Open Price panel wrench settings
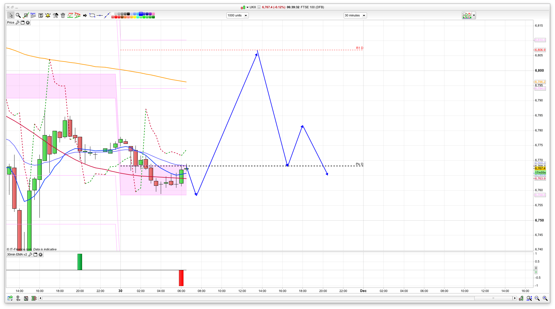 tap(18, 23)
